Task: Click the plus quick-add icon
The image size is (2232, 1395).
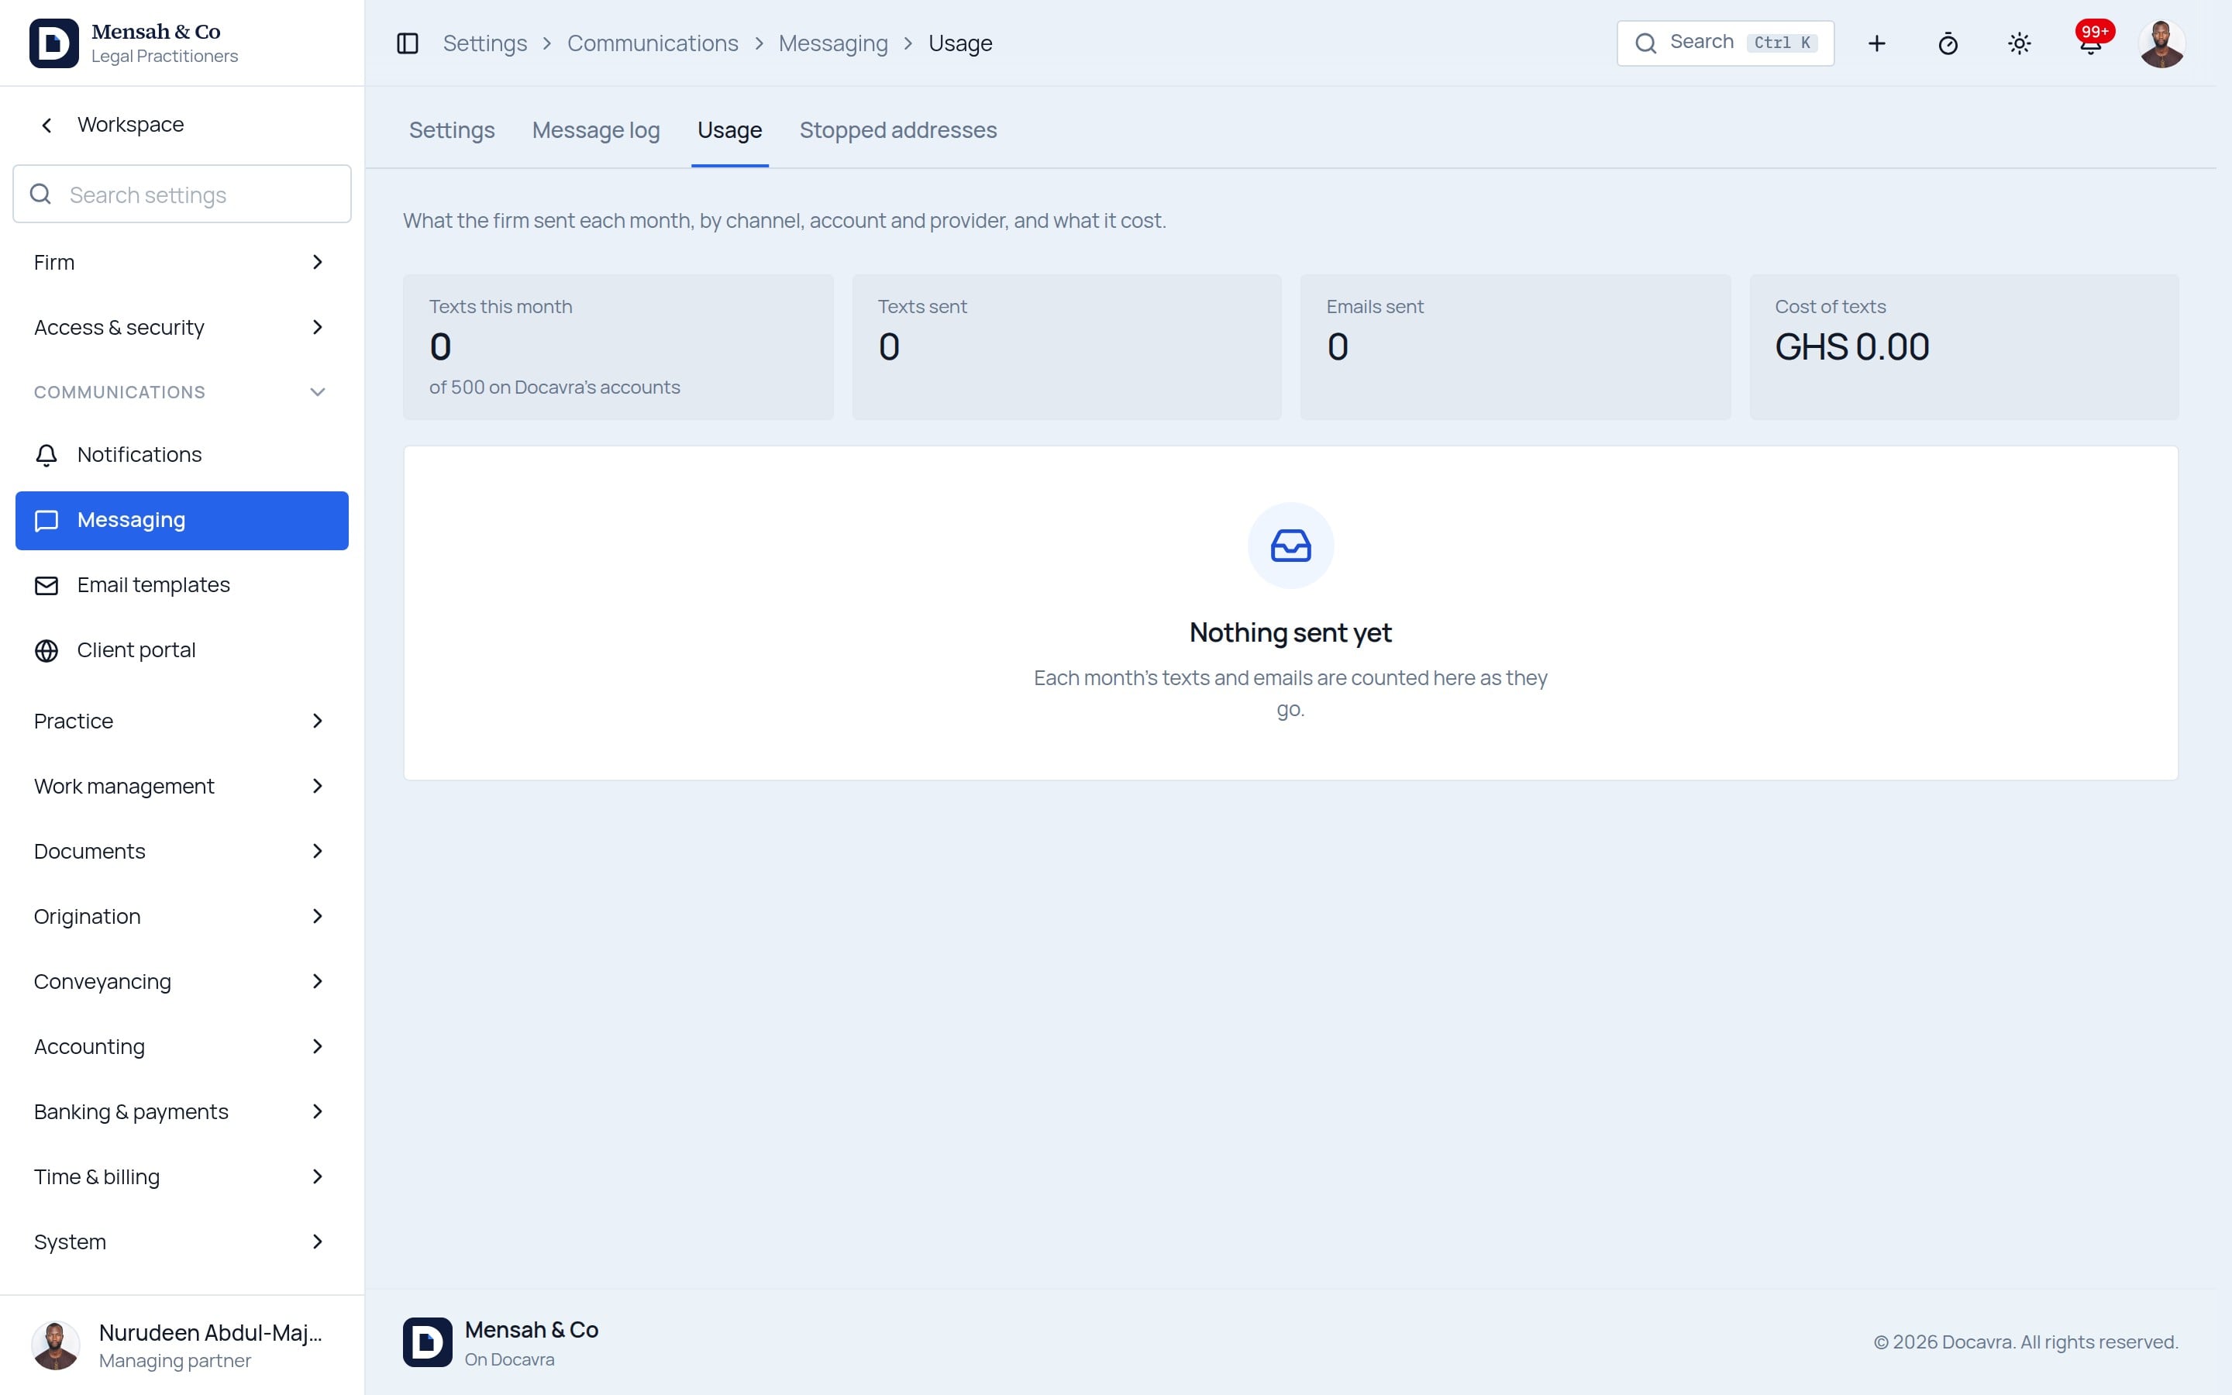Action: (x=1876, y=43)
